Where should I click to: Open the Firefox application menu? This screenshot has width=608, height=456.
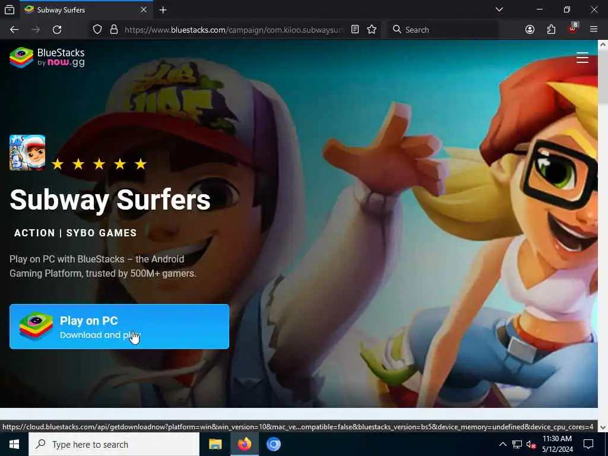(x=594, y=30)
